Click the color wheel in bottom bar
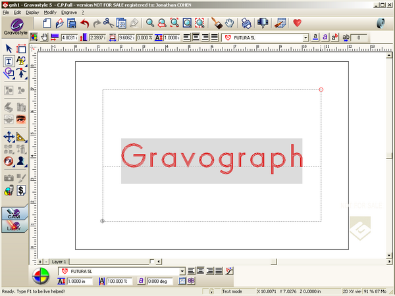 [41, 276]
